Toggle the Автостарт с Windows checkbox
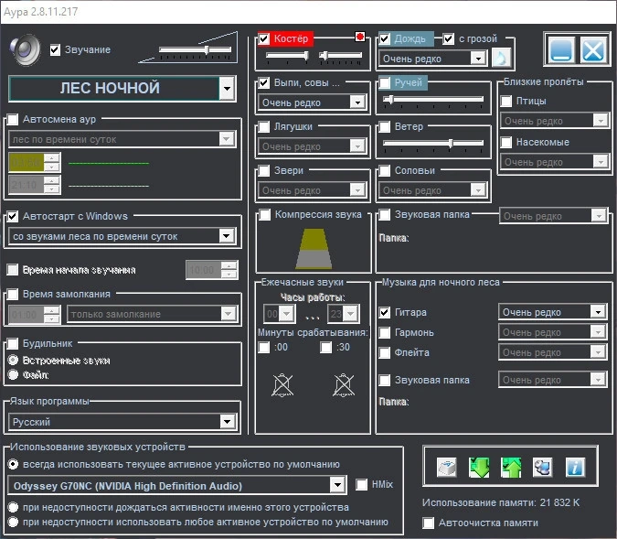This screenshot has height=539, width=617. tap(13, 216)
